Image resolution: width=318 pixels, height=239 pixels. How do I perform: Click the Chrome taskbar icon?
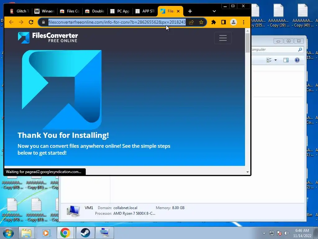click(x=65, y=233)
